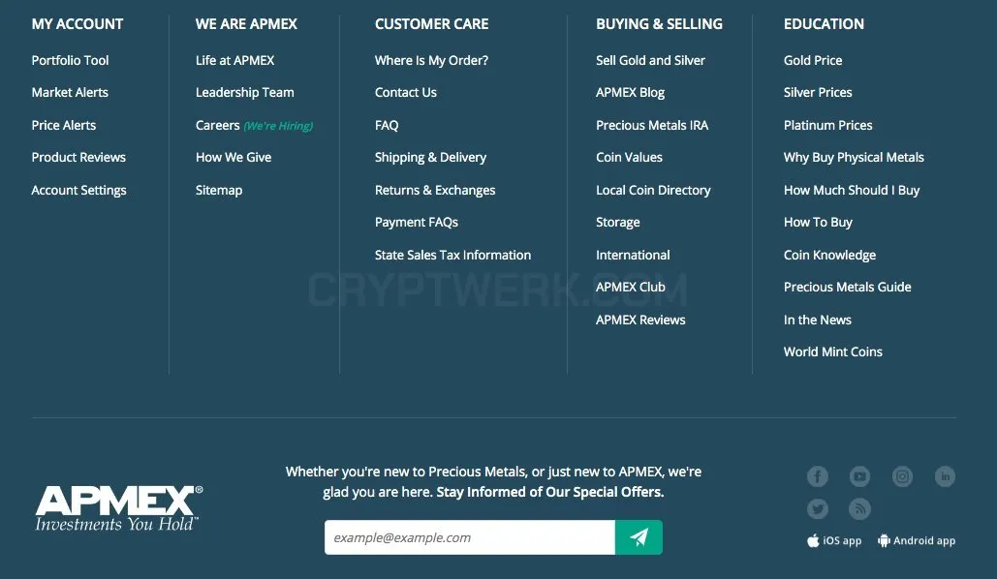Click BUYING & SELLING heading
This screenshot has height=579, width=997.
659,24
